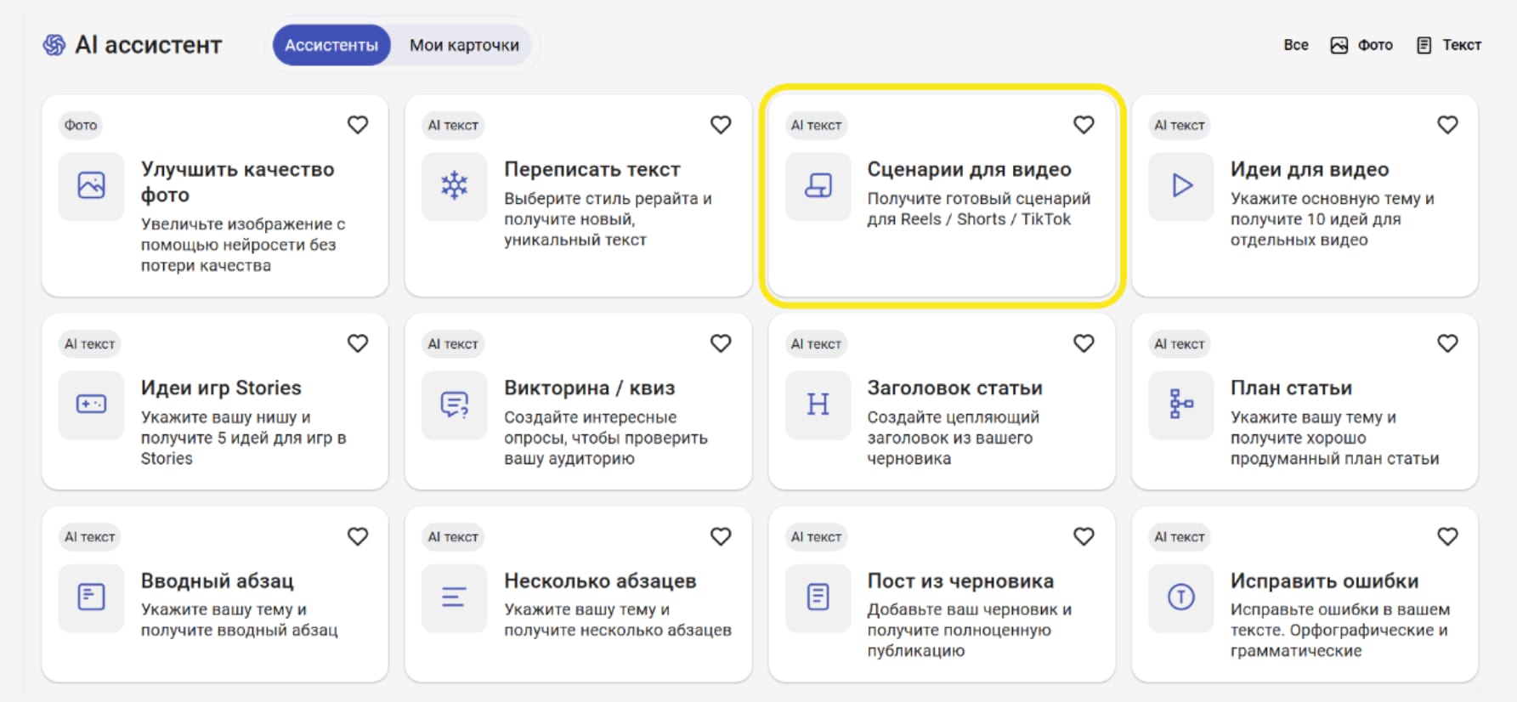Add Несколько абзацев to favorites
The image size is (1517, 702).
pyautogui.click(x=721, y=536)
